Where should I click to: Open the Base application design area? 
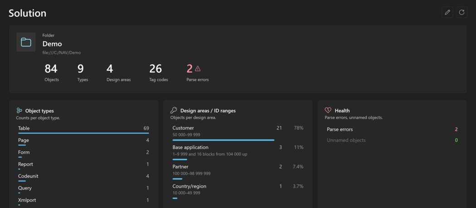[238, 152]
